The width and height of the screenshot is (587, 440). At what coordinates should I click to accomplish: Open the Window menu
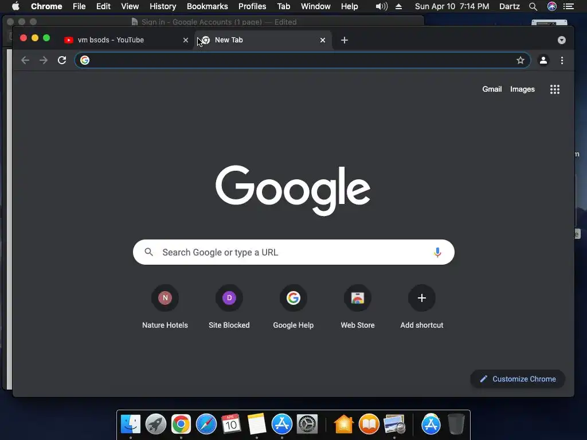tap(316, 6)
